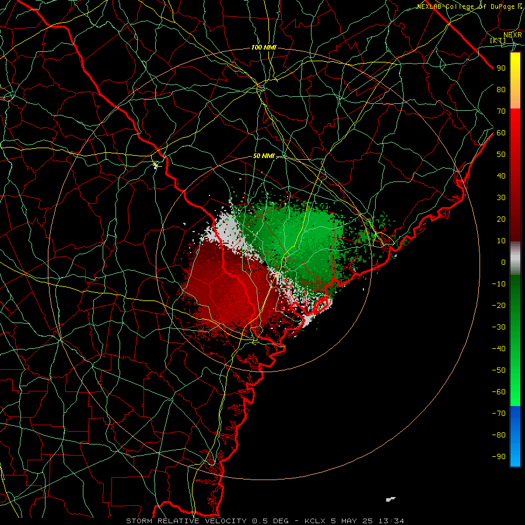Click the "50 NMI" range ring label
This screenshot has width=525, height=525.
(264, 156)
